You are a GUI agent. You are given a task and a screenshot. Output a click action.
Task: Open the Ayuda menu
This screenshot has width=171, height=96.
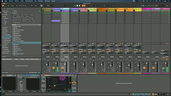[53, 1]
